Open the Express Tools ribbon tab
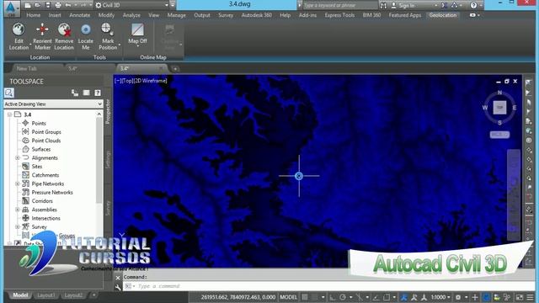The width and height of the screenshot is (539, 303). (339, 15)
